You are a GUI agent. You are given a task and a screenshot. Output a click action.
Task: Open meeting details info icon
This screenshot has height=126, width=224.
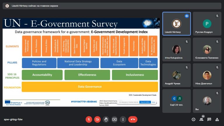point(193,119)
